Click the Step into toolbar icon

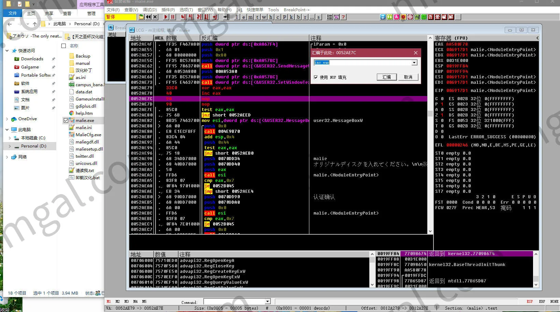(183, 17)
